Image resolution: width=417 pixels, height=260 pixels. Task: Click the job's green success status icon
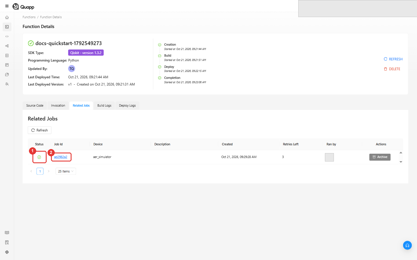(39, 157)
